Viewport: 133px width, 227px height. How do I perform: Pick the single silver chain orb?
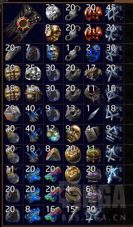point(73,53)
